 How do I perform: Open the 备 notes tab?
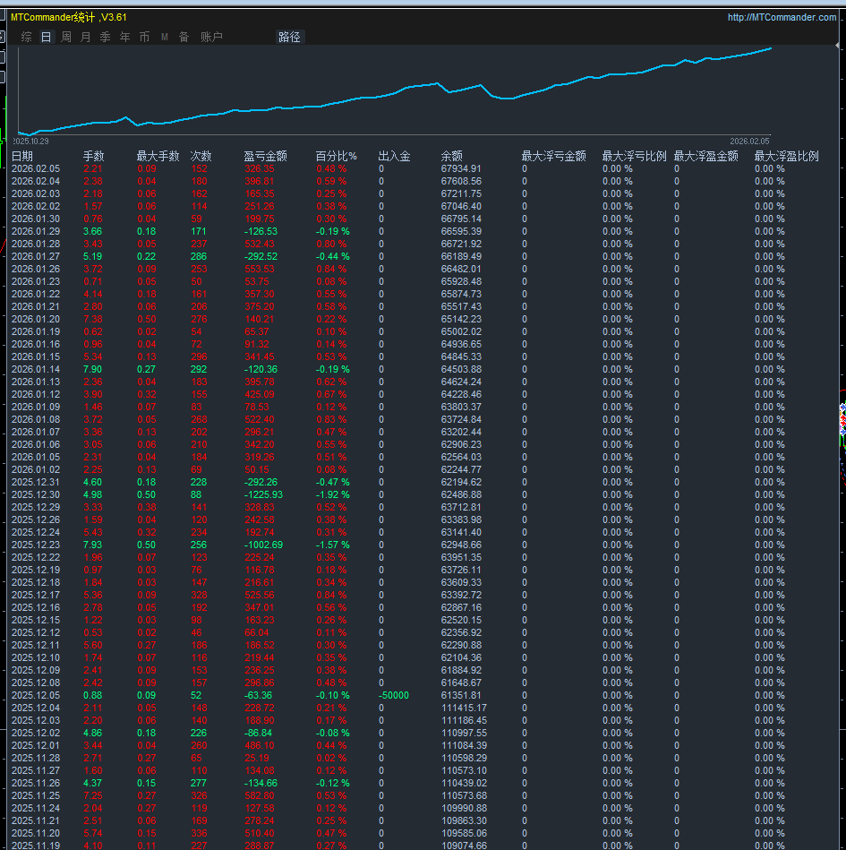(184, 37)
